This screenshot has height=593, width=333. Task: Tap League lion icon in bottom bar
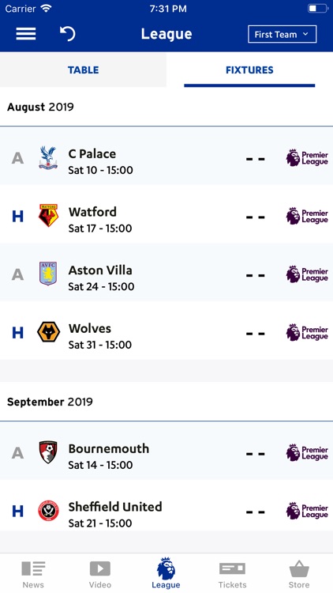click(166, 568)
